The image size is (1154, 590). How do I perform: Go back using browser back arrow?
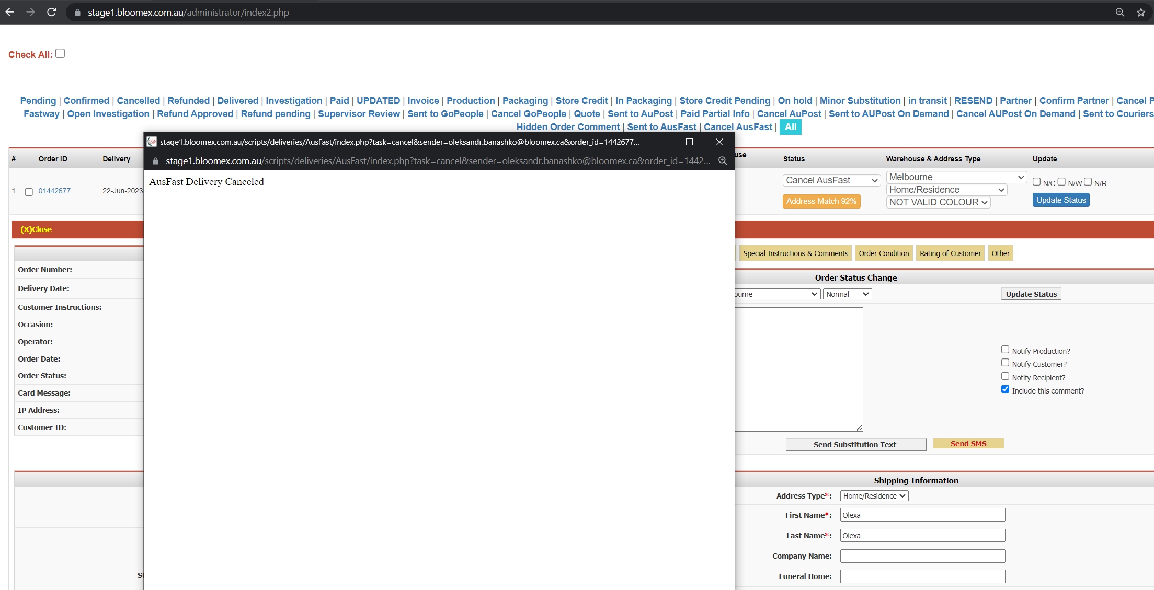click(9, 12)
